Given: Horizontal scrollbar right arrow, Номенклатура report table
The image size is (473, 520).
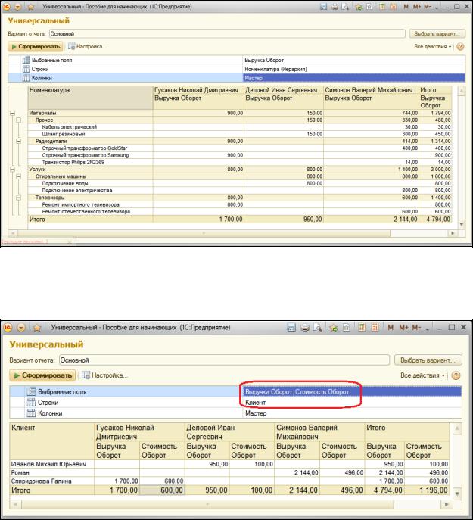Looking at the screenshot, I should 453,233.
